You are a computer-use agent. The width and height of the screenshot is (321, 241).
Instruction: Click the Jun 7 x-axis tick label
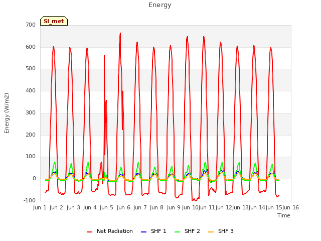click(x=140, y=207)
